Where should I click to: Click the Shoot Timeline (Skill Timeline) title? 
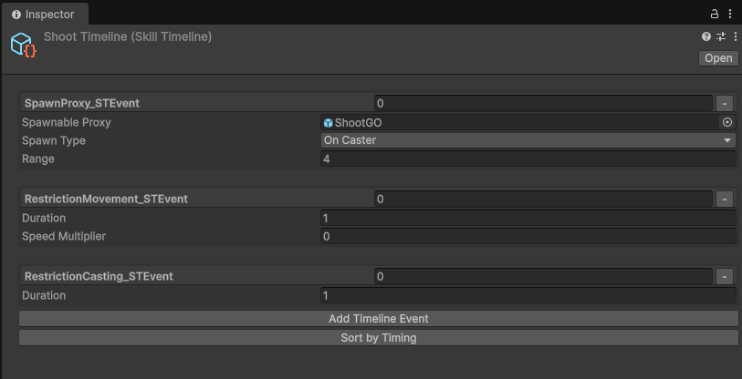(128, 36)
